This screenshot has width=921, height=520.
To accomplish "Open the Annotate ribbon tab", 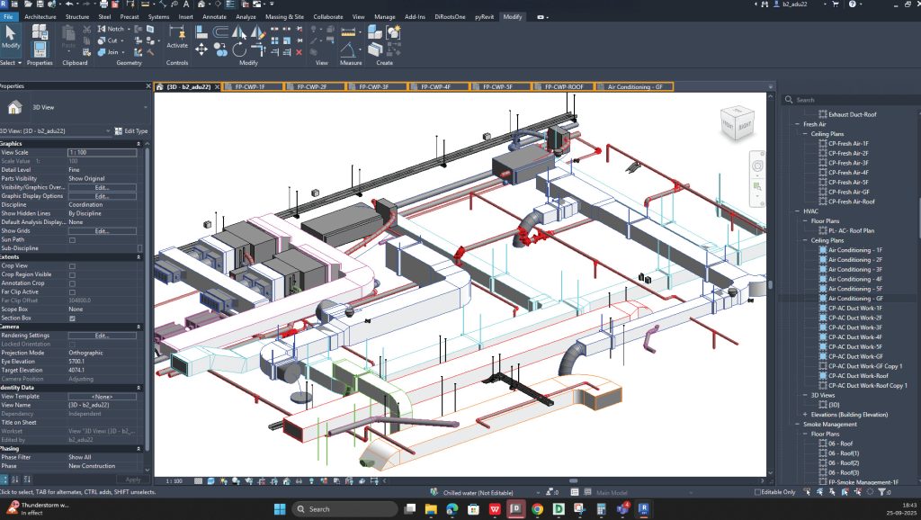I will tap(214, 16).
